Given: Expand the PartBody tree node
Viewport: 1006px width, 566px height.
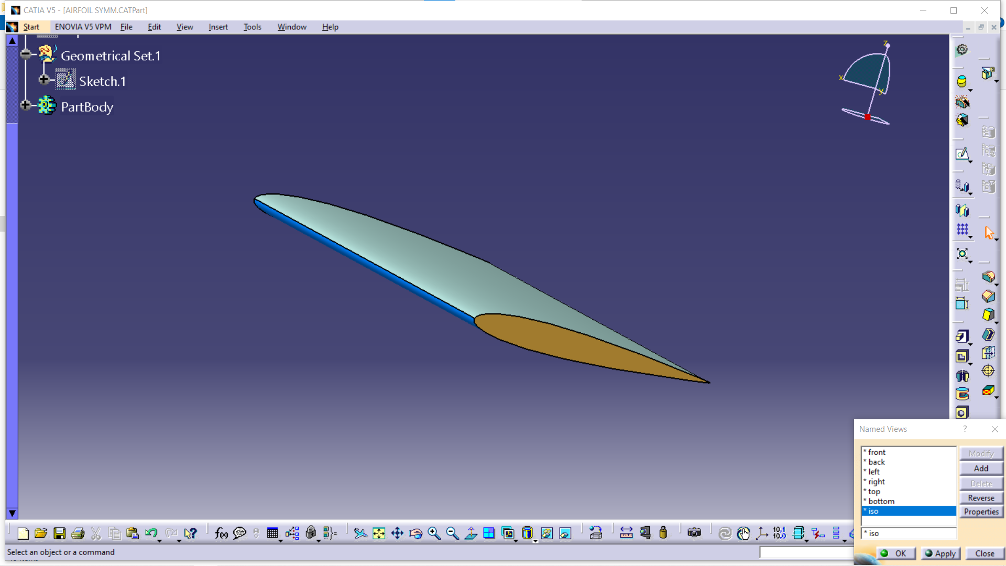Looking at the screenshot, I should pos(26,105).
